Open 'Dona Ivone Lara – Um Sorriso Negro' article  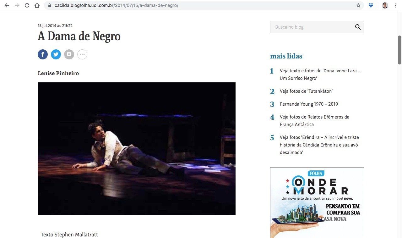click(320, 74)
